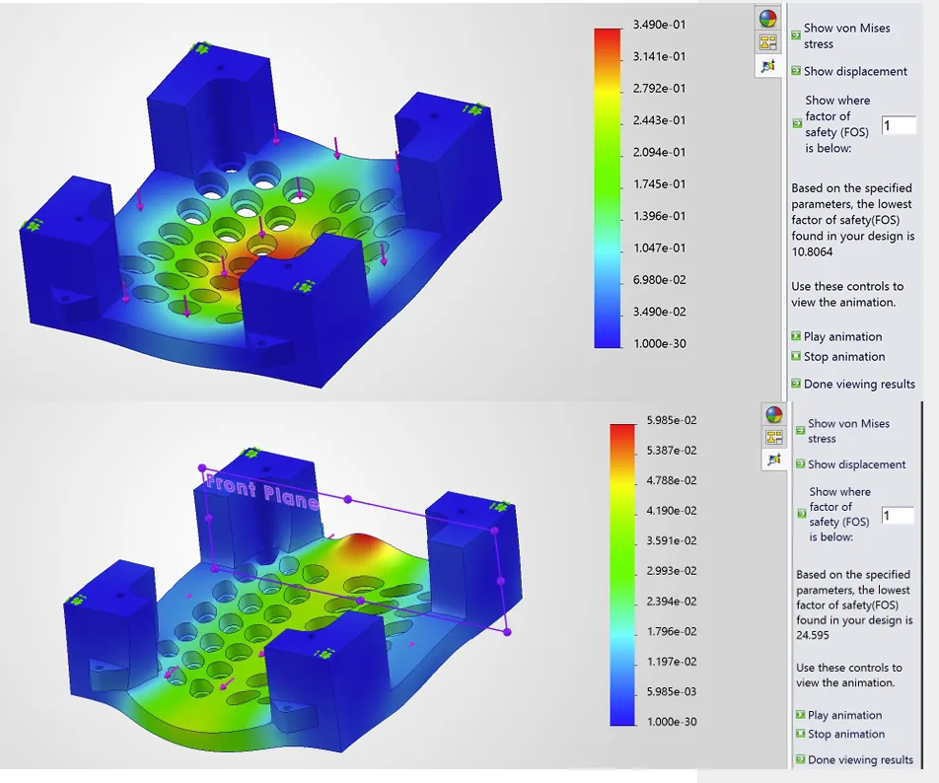
Task: Select SimulationXpress tab icon in upper task pane
Action: tap(767, 65)
